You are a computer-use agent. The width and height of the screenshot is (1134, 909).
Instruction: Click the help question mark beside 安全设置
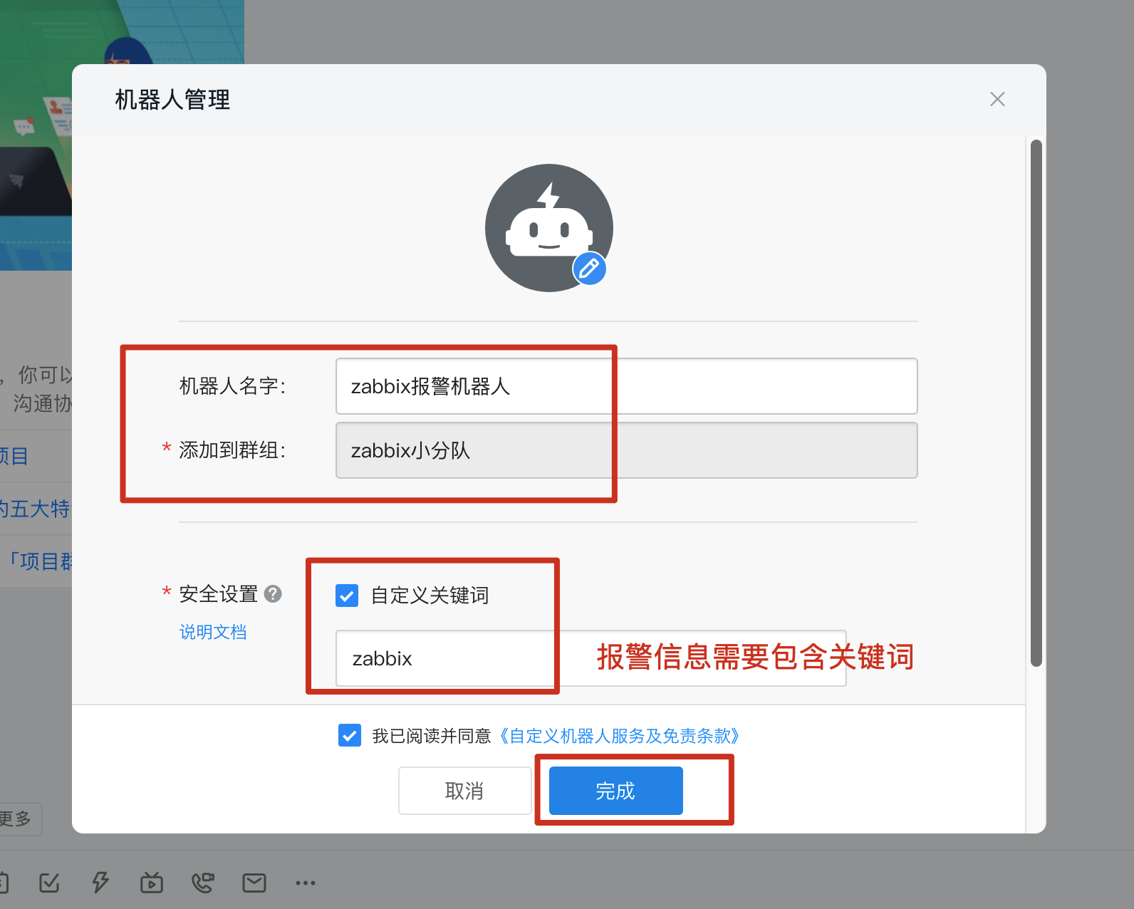coord(273,593)
